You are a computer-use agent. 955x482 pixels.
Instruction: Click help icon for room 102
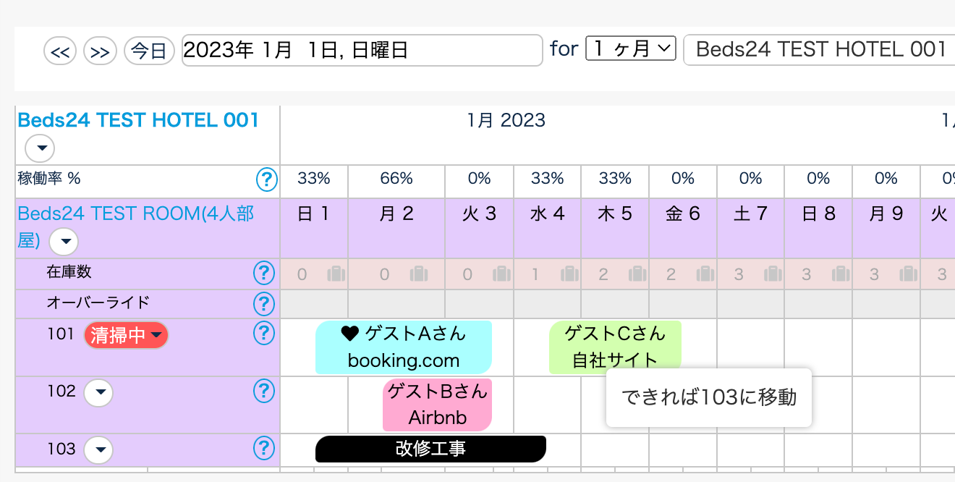pos(264,391)
